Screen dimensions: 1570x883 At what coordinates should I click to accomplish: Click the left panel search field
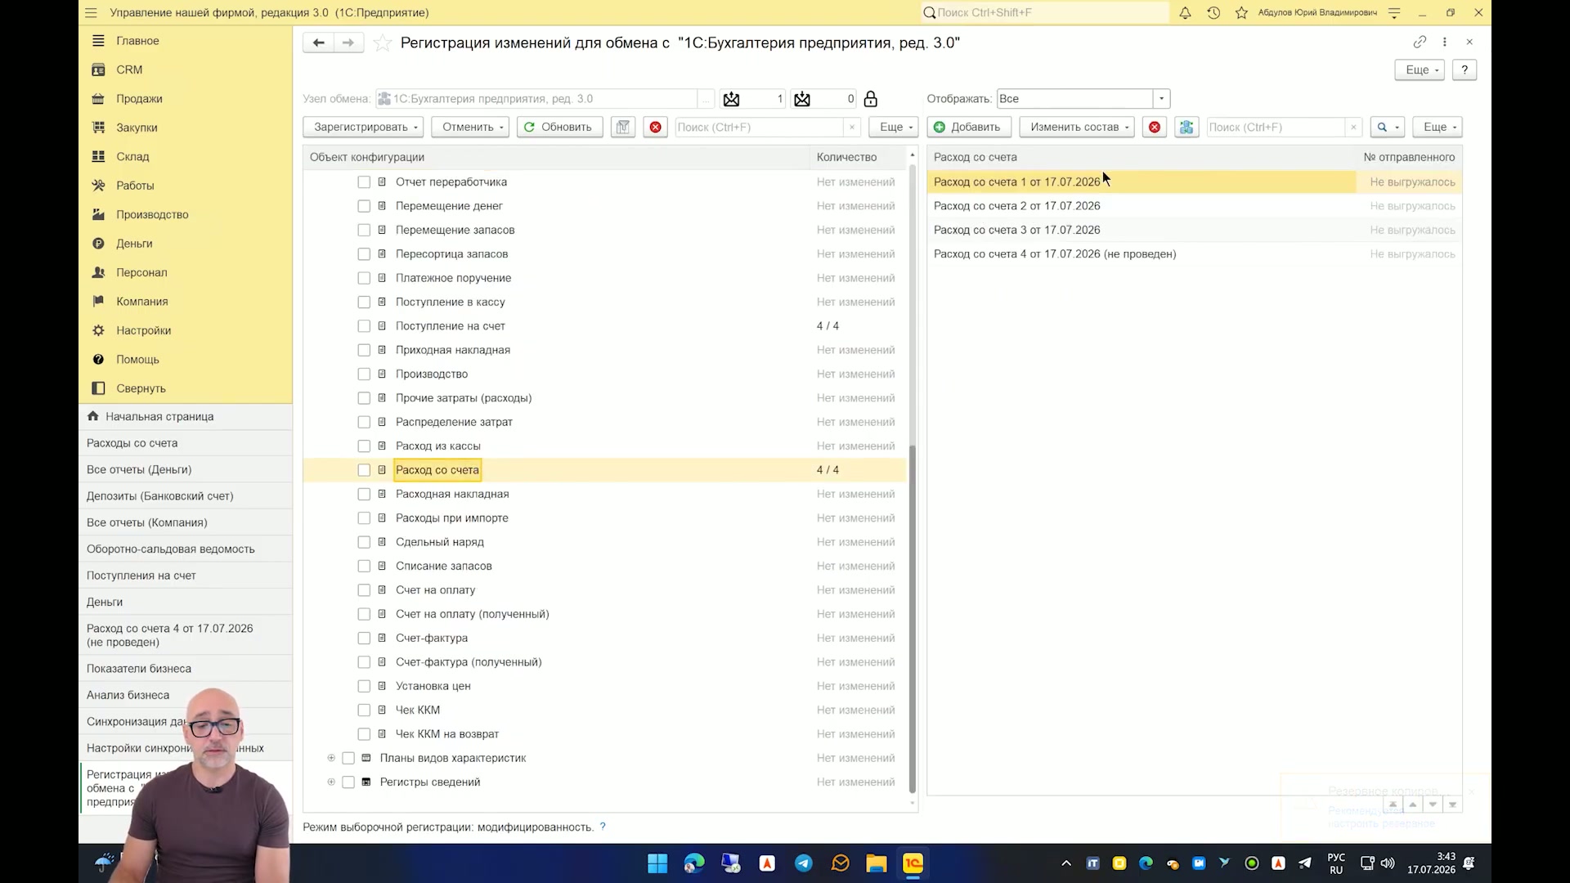point(759,127)
